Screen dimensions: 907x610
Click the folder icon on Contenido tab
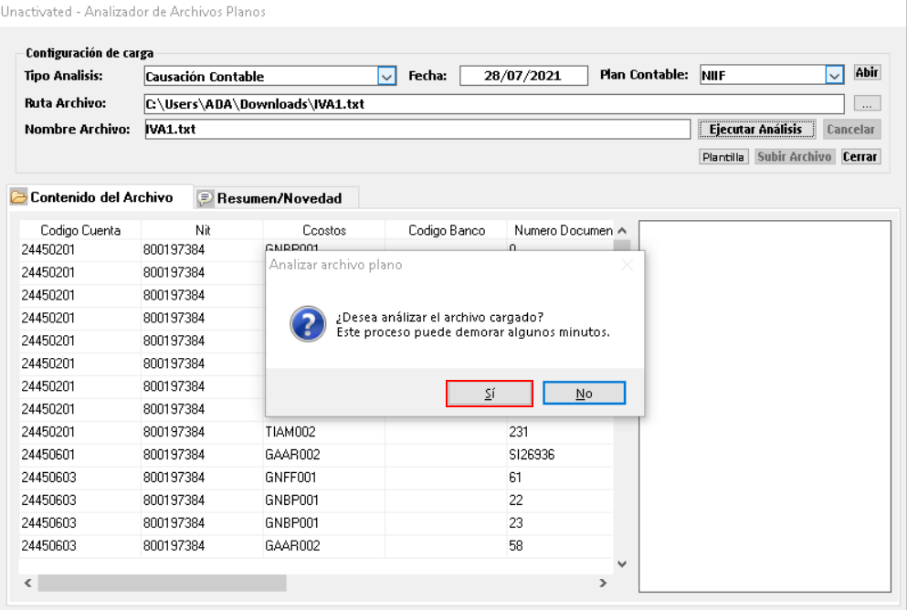[18, 198]
